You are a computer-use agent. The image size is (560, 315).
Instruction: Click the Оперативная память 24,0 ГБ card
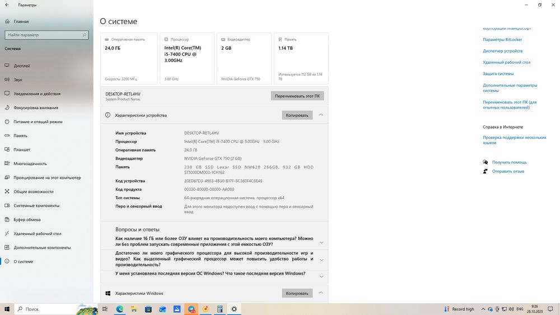tap(129, 59)
